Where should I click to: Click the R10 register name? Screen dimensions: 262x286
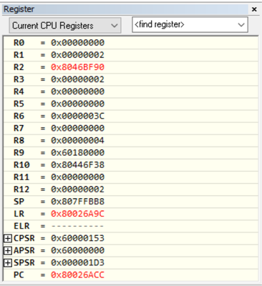(x=21, y=165)
